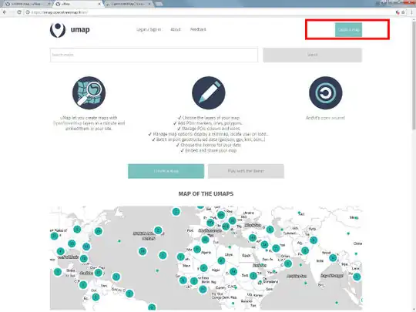Screen dimensions: 416x312
Task: Click the umap logo icon
Action: (58, 30)
